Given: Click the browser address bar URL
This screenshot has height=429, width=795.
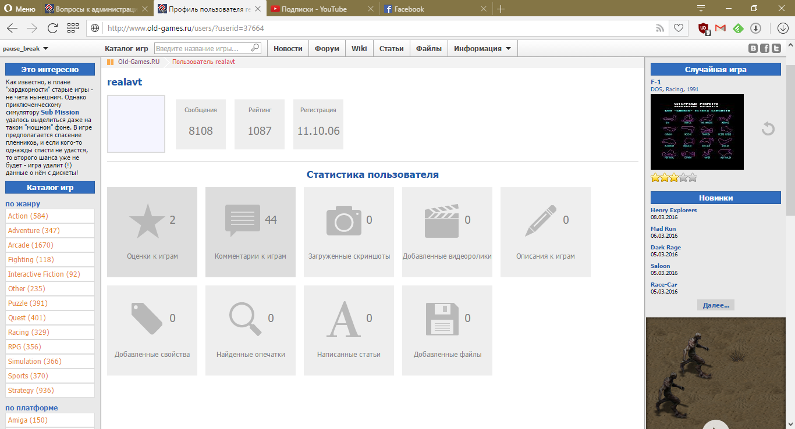Looking at the screenshot, I should tap(186, 28).
